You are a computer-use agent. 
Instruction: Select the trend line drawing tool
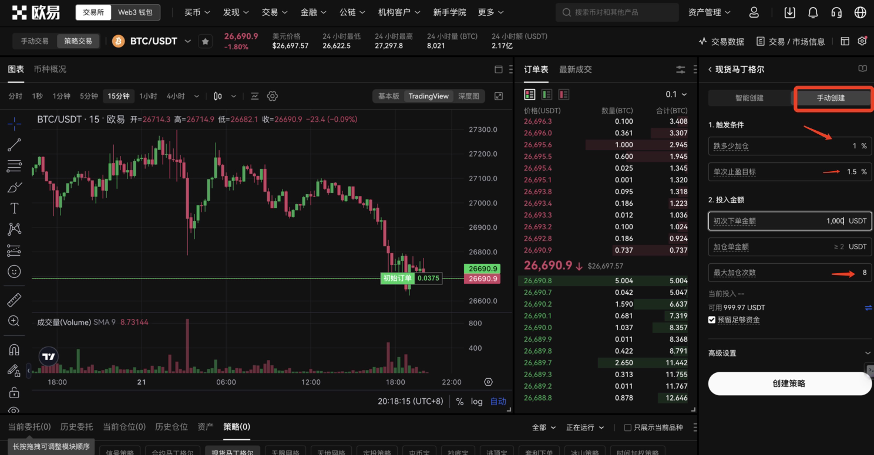pos(14,145)
